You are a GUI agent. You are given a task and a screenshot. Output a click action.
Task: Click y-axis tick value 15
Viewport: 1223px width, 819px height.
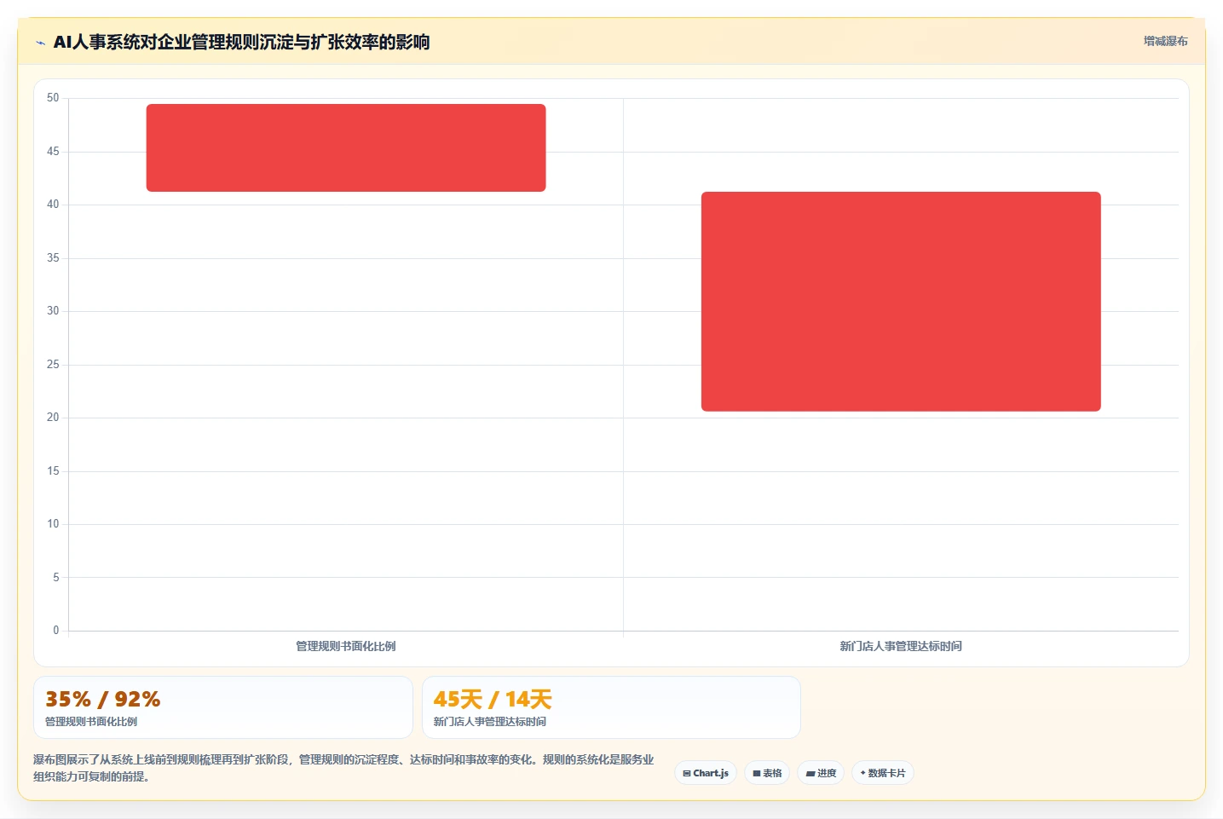pyautogui.click(x=53, y=471)
